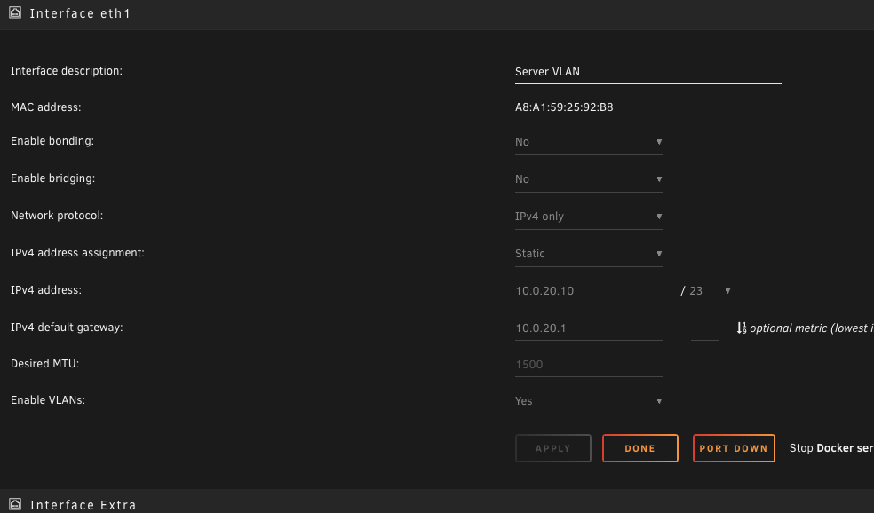This screenshot has height=513, width=874.
Task: Click the Interface eth1 header title
Action: click(x=80, y=13)
